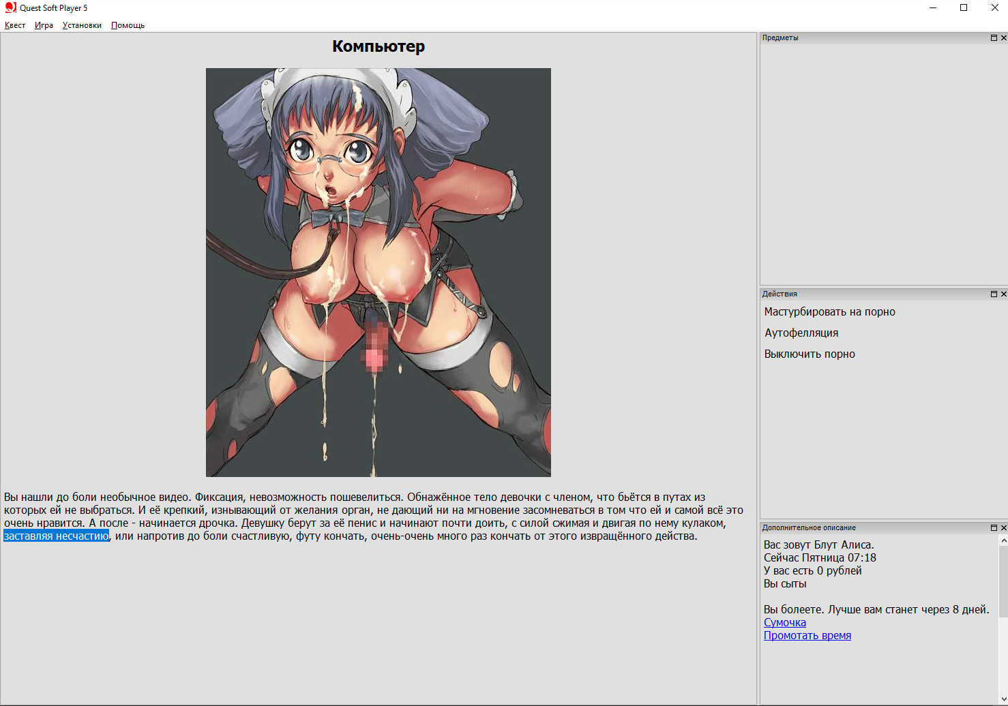This screenshot has height=706, width=1008.
Task: Undock the Действия panel with its float icon
Action: tap(994, 294)
